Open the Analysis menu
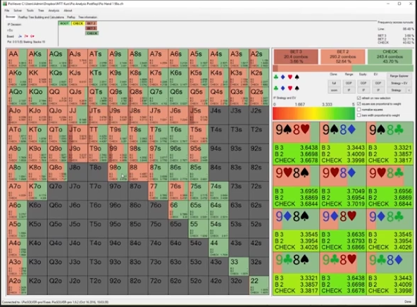The width and height of the screenshot is (417, 307). click(54, 11)
